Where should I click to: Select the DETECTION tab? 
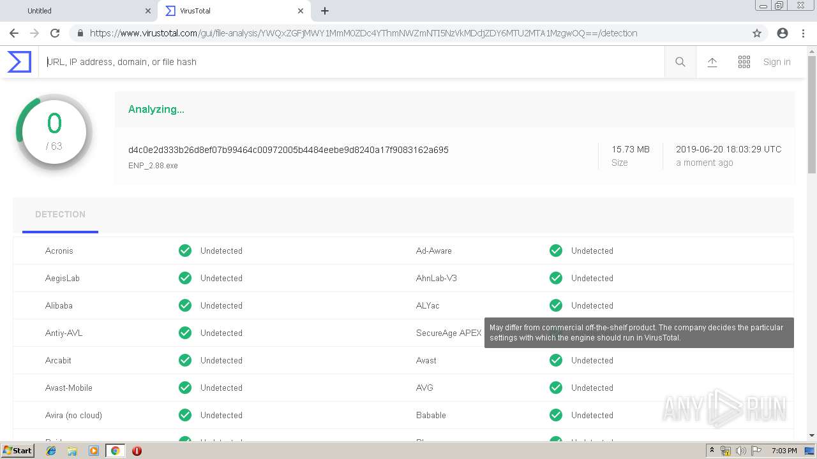tap(60, 215)
